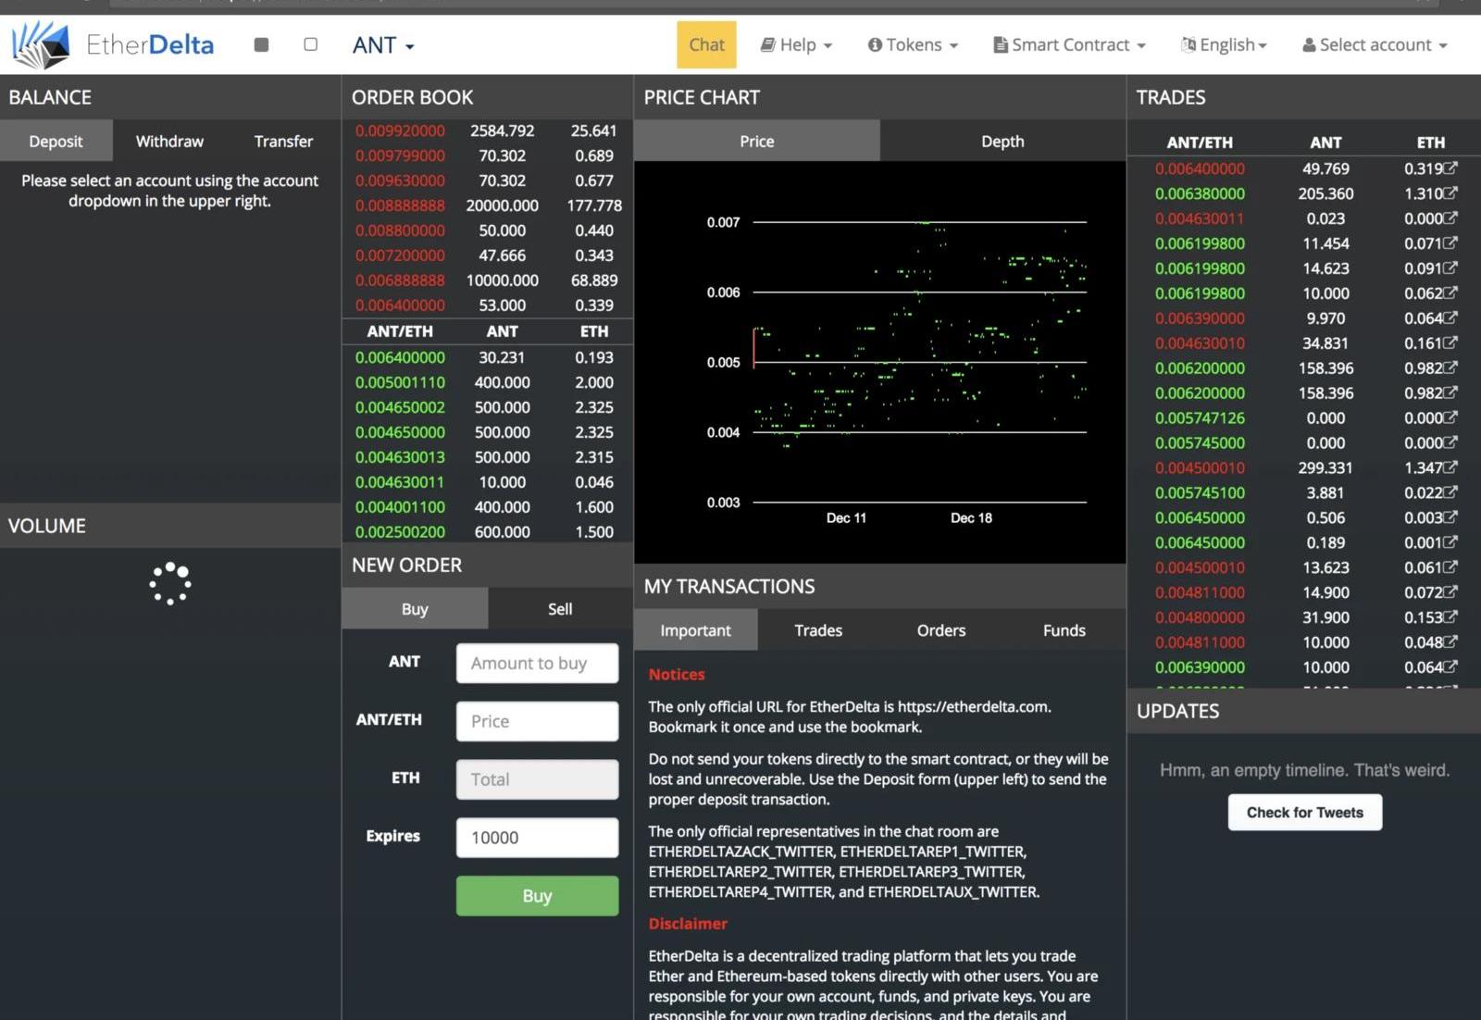Open the ANT token dropdown

pyautogui.click(x=383, y=44)
